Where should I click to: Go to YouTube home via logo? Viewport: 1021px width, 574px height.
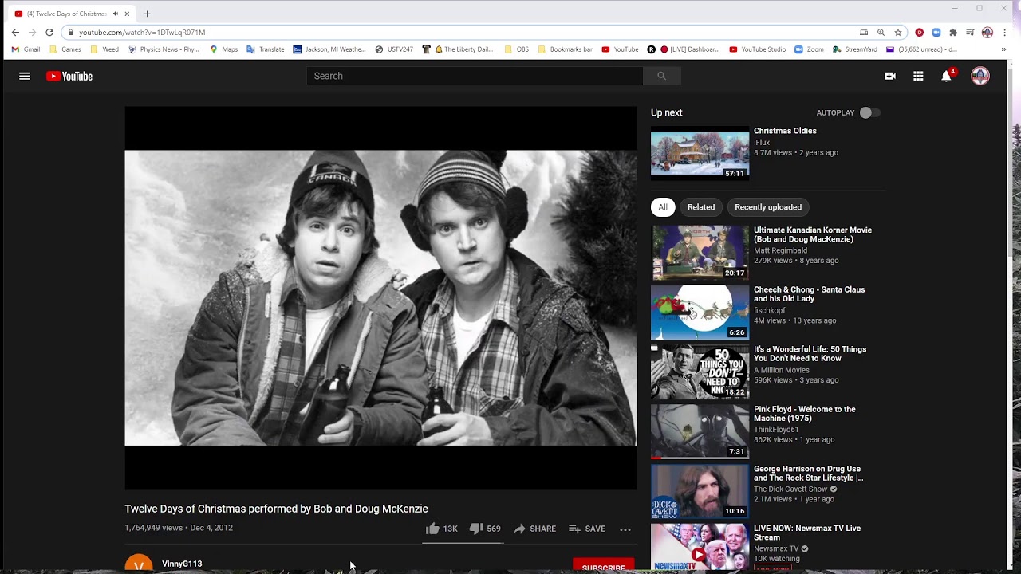[69, 76]
